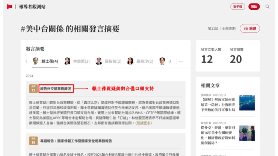
Task: Click the 十月 16 date badge
Action: [33, 141]
